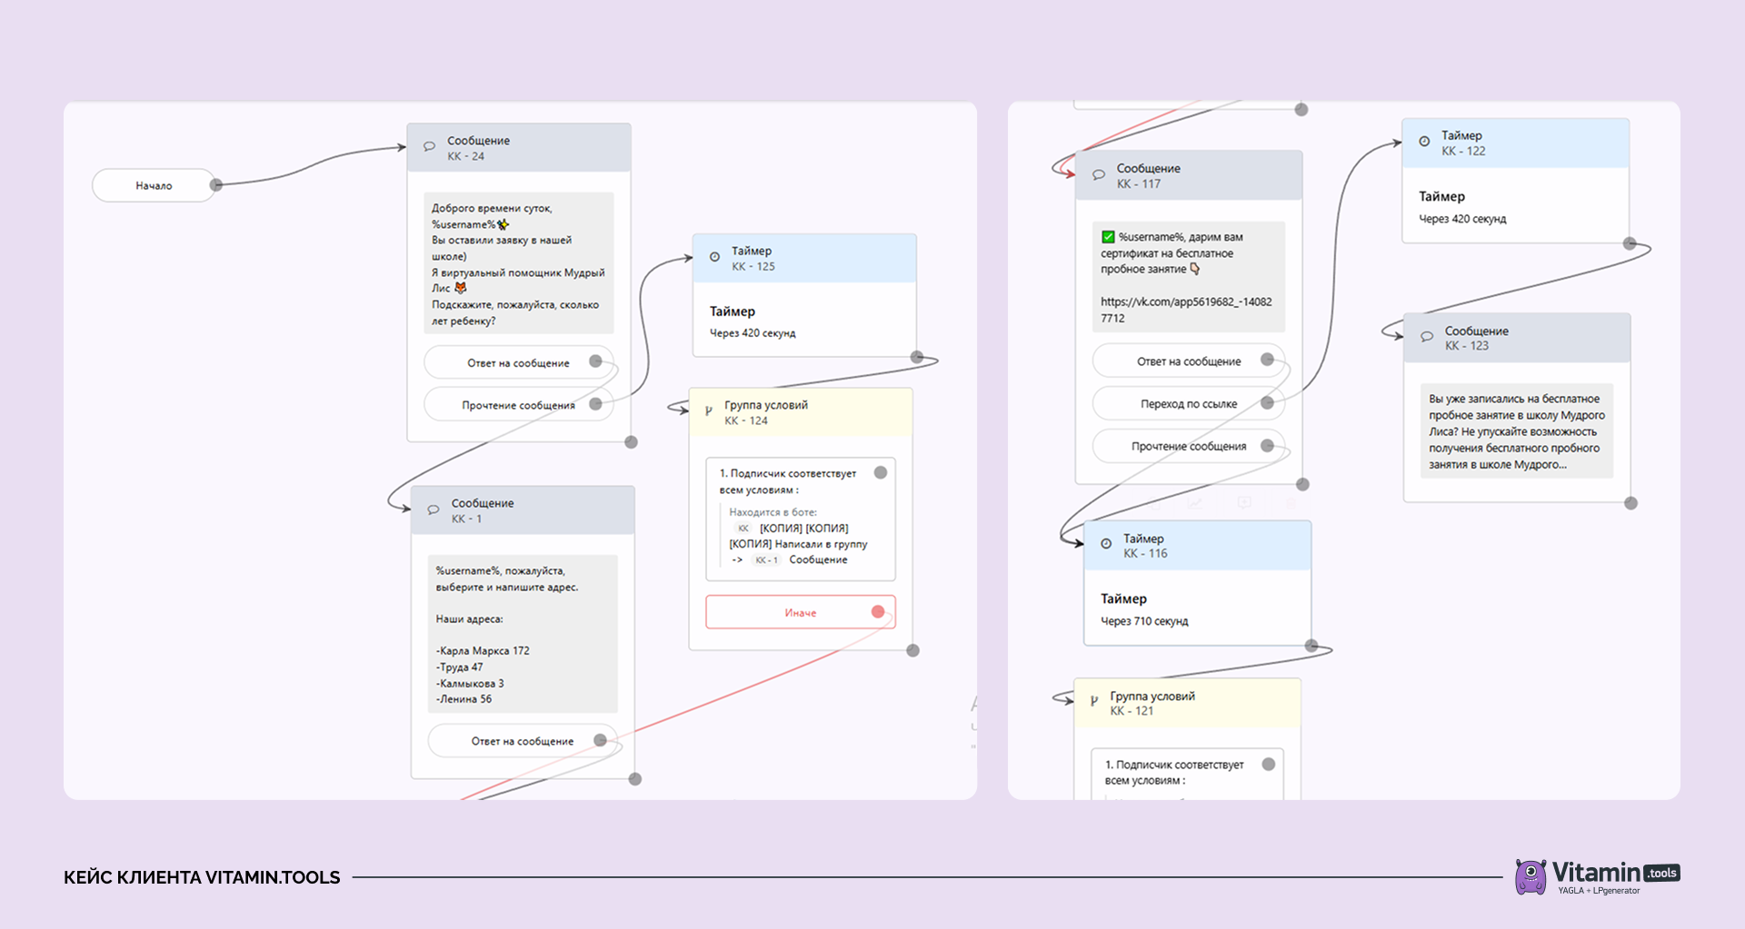Click the clock icon on Таймер KK - 122

point(1424,142)
